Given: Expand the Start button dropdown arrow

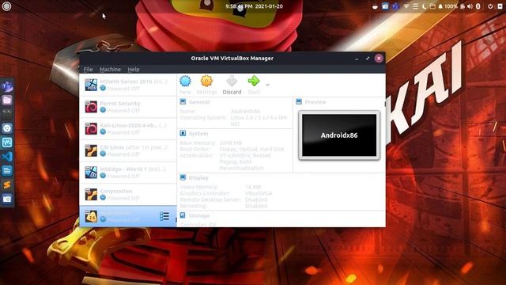Looking at the screenshot, I should tap(267, 85).
